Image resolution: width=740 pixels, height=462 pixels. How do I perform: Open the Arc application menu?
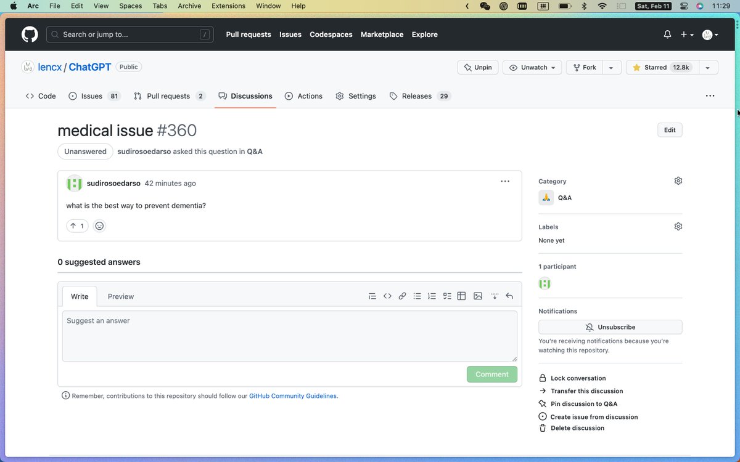tap(33, 6)
